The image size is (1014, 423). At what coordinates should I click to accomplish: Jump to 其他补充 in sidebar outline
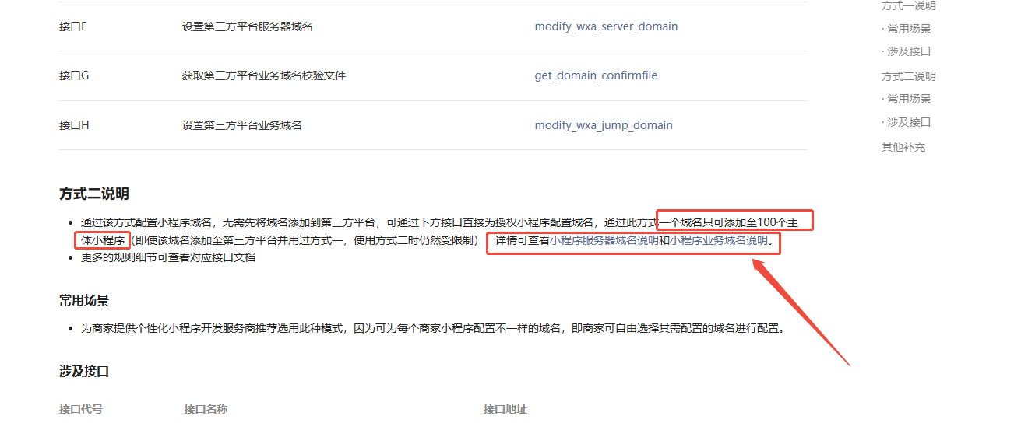pyautogui.click(x=903, y=147)
